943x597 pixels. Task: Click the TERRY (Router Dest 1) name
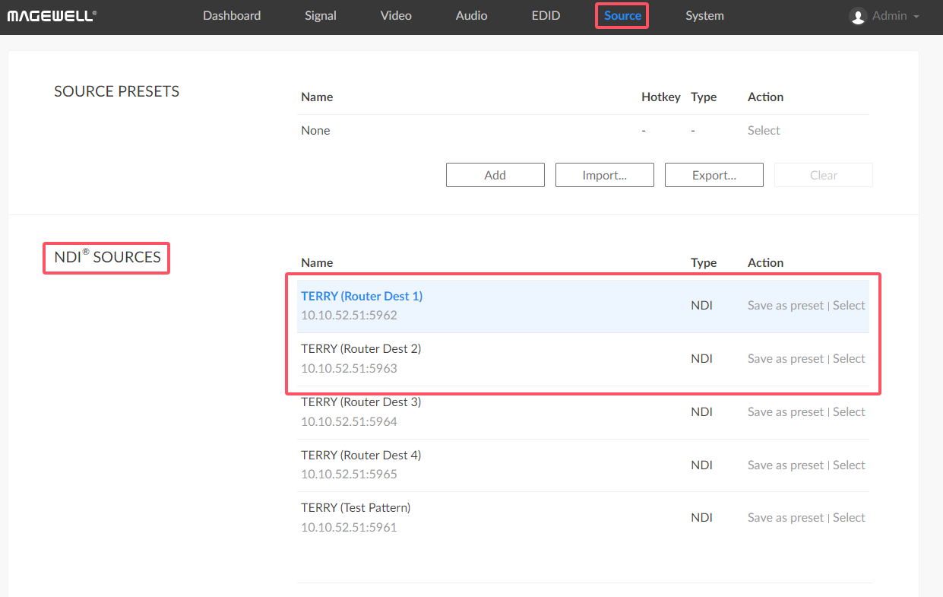(362, 297)
